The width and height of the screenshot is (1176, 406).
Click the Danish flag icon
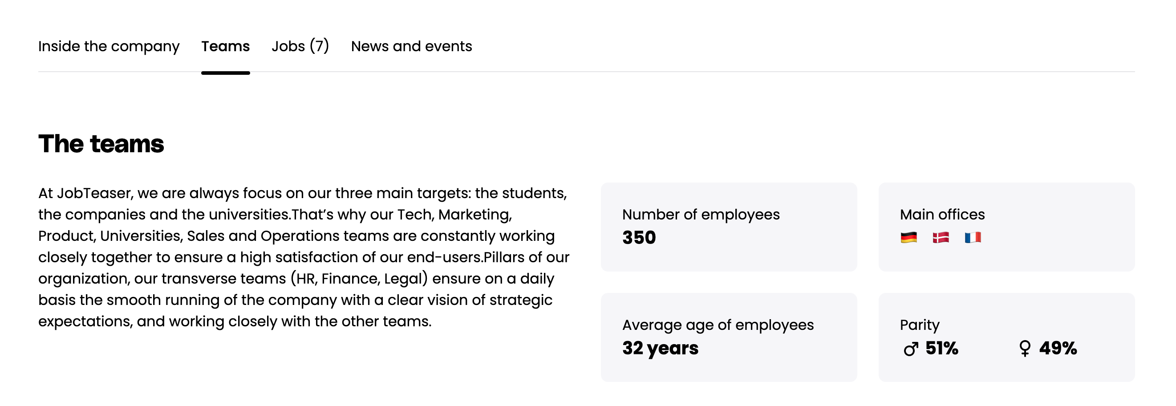pos(941,237)
